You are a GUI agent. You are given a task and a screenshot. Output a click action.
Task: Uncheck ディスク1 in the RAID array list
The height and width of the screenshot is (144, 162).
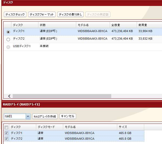tap(6, 133)
